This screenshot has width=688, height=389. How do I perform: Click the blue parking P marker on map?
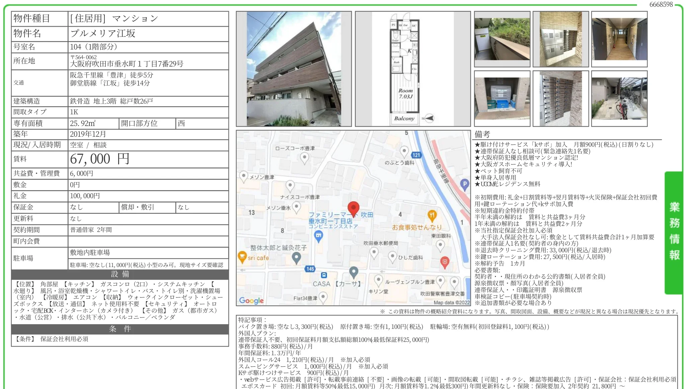pyautogui.click(x=464, y=184)
